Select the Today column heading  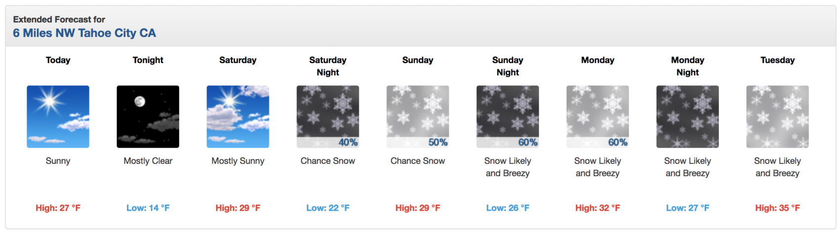tap(58, 60)
